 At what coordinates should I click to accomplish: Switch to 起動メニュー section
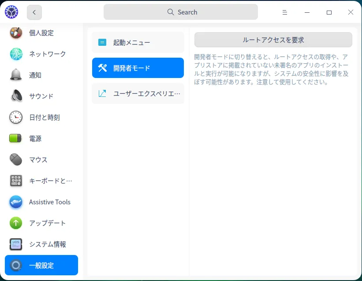138,42
